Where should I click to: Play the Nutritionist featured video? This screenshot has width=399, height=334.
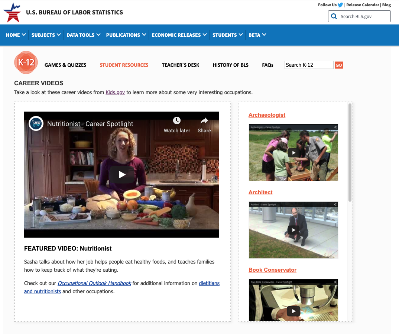(122, 175)
